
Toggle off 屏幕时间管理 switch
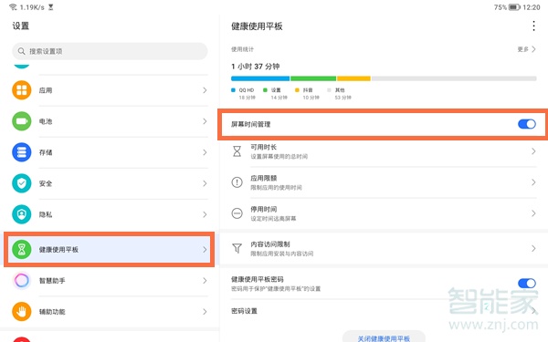click(527, 124)
